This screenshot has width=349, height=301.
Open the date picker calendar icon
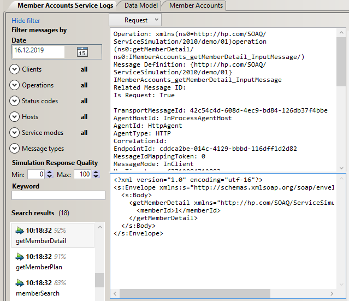coord(82,52)
